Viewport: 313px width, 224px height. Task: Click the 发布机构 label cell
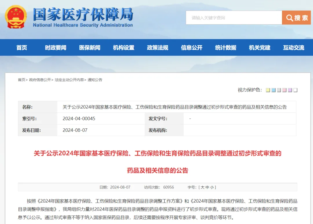coord(164,130)
